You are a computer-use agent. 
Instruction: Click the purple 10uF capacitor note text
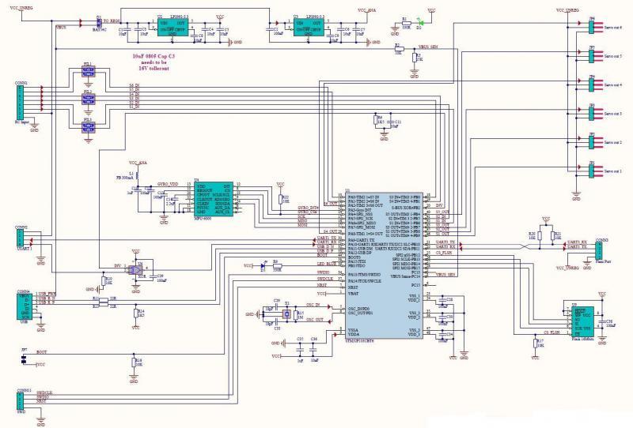(x=161, y=63)
